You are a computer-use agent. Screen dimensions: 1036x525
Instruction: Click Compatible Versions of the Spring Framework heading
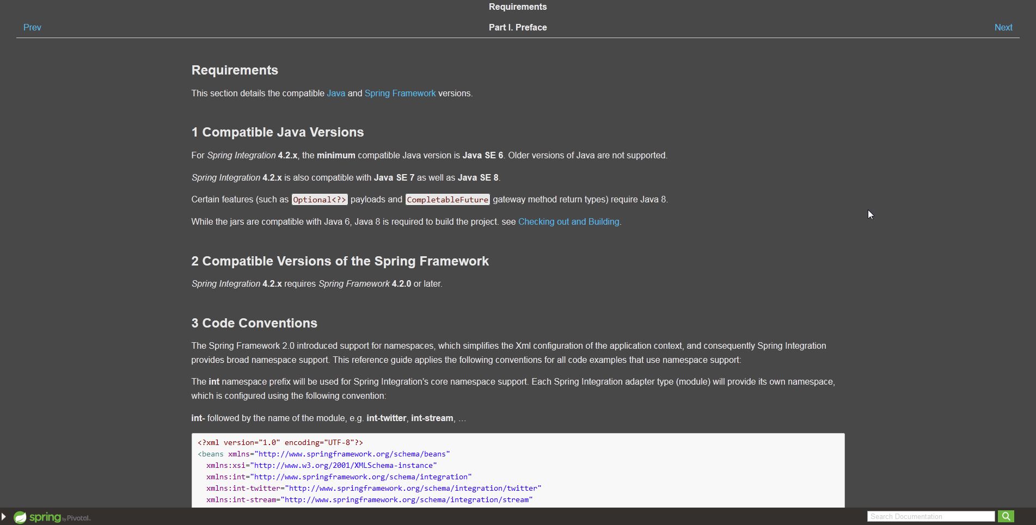click(x=340, y=261)
